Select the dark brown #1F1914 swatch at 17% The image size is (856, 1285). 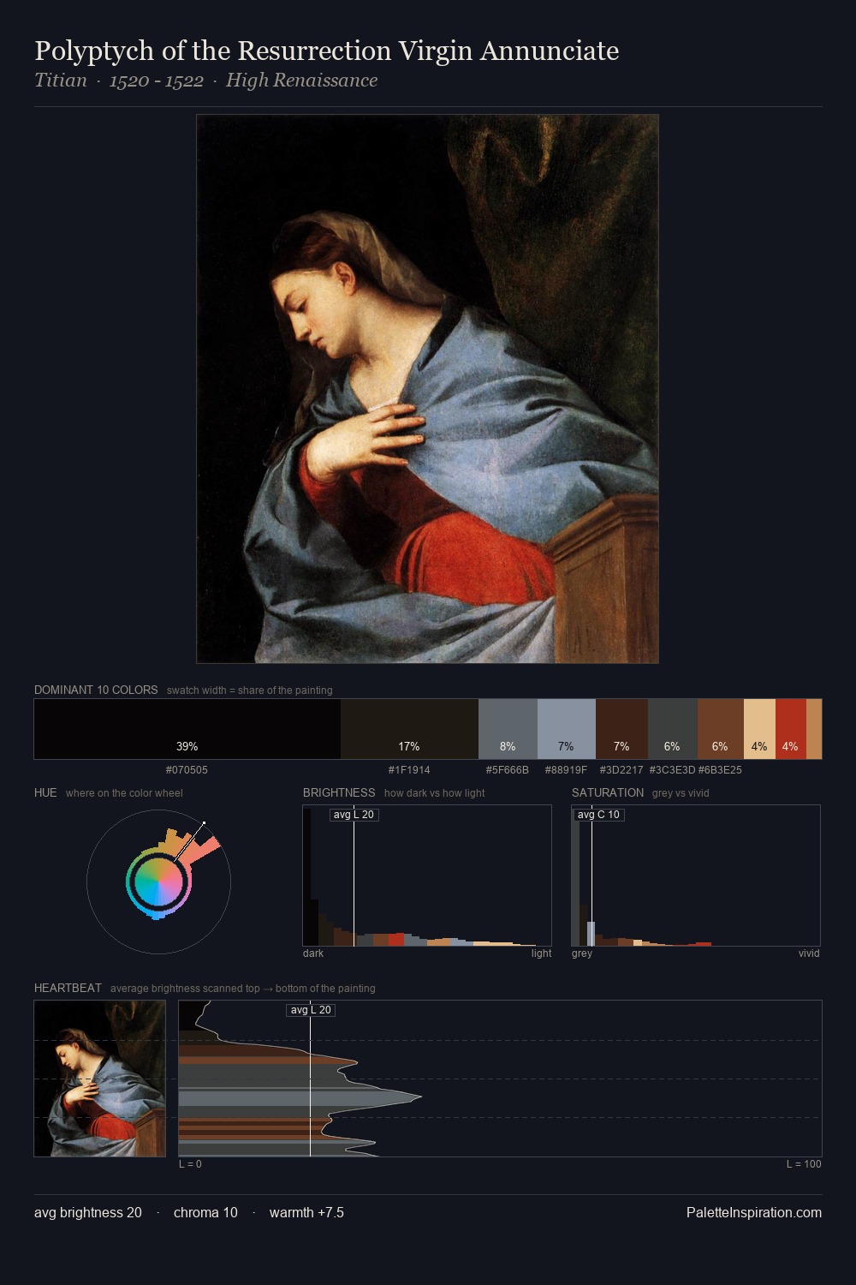click(409, 729)
